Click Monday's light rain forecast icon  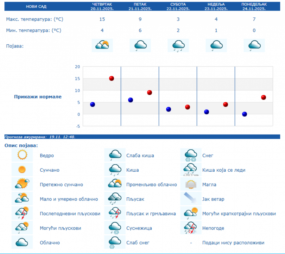pyautogui.click(x=254, y=45)
